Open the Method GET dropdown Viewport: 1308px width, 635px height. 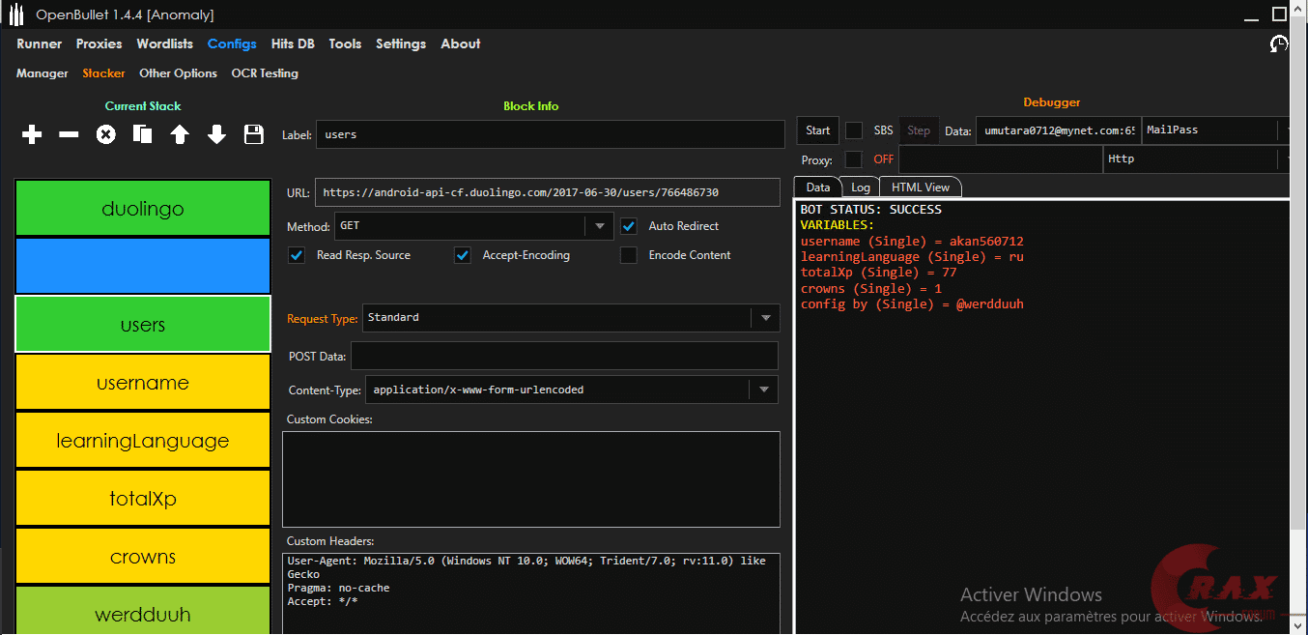[x=599, y=226]
